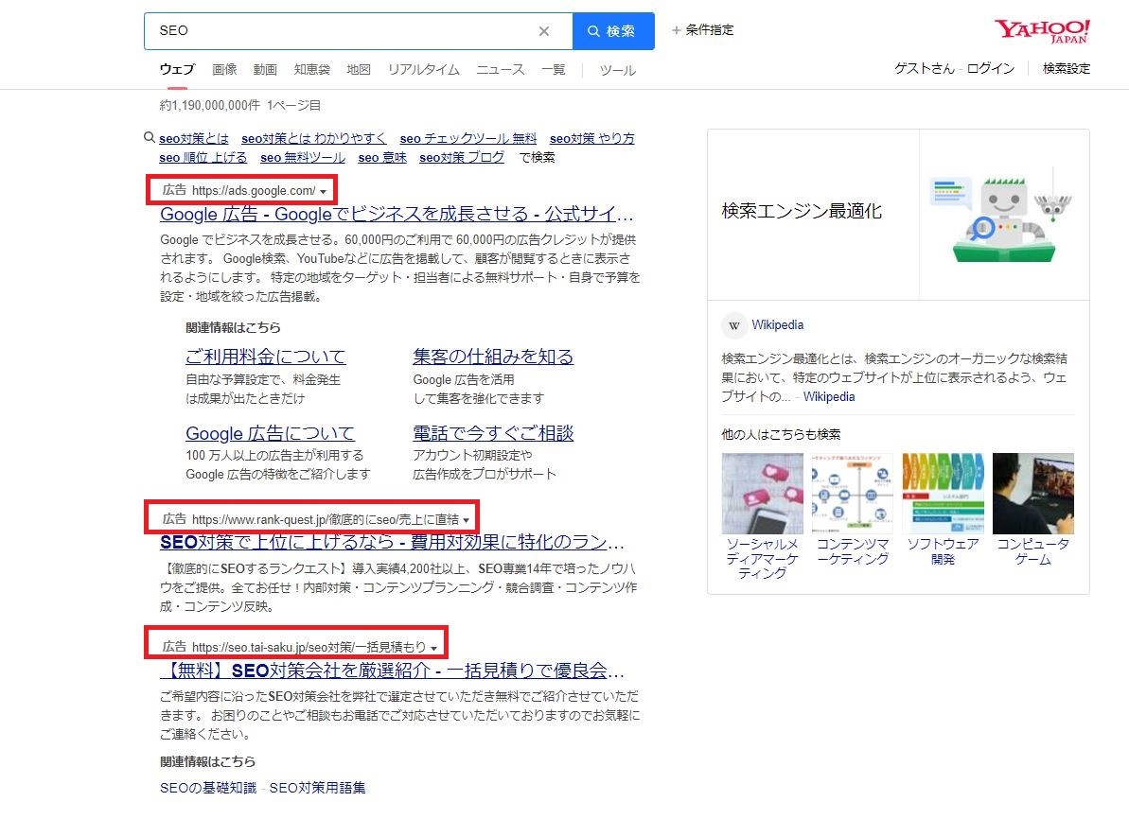The image size is (1129, 819).
Task: Expand dropdown arrow next to ads.google.com URL
Action: (x=324, y=191)
